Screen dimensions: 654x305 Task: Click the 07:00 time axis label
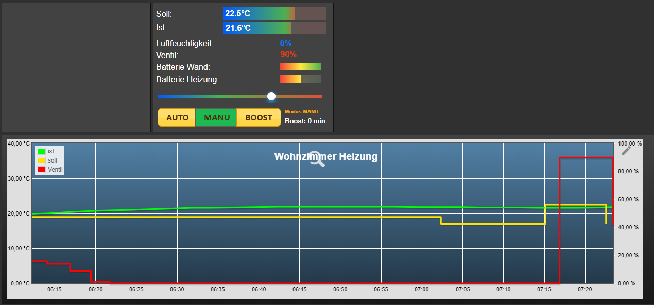tap(422, 290)
